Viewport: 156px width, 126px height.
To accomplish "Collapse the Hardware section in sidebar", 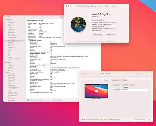I will point(5,19).
